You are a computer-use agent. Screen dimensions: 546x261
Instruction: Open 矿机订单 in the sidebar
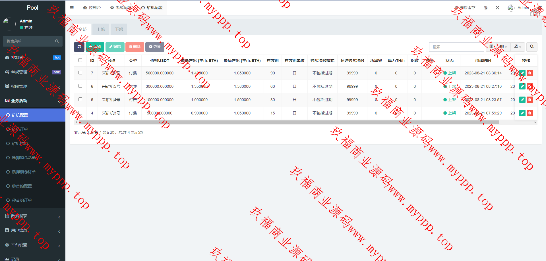pyautogui.click(x=20, y=129)
